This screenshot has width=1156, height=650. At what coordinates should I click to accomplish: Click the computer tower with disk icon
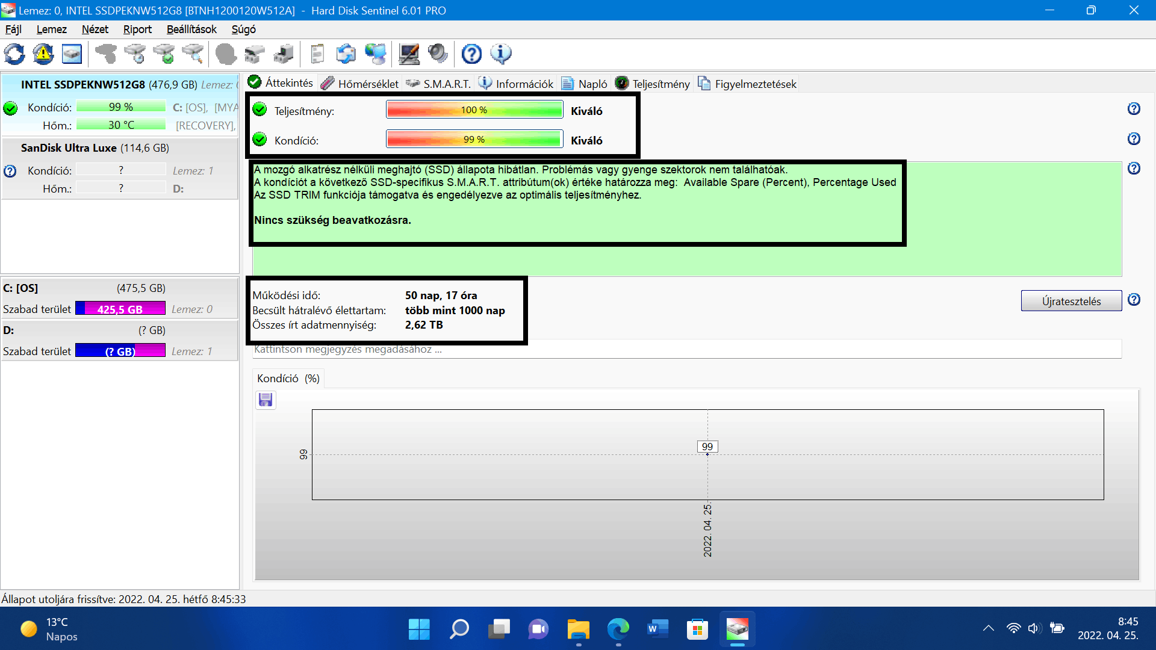(284, 54)
